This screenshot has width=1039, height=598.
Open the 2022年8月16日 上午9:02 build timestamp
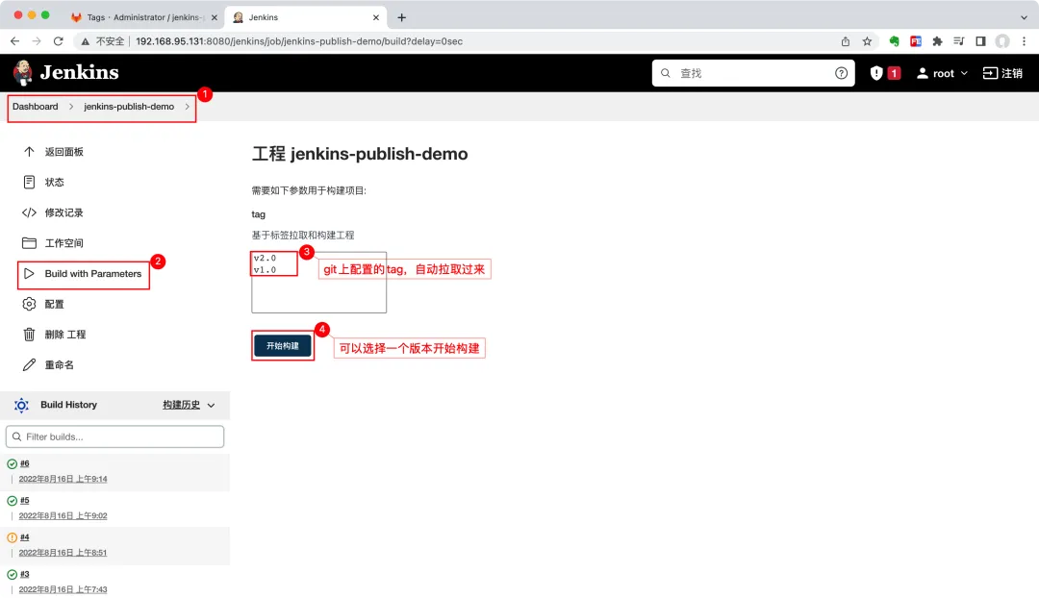pos(63,516)
